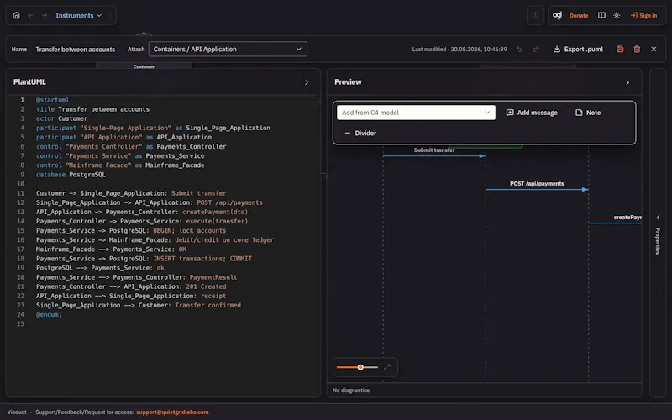Click 'No diagnostics' status text
Image resolution: width=672 pixels, height=420 pixels.
pyautogui.click(x=351, y=391)
